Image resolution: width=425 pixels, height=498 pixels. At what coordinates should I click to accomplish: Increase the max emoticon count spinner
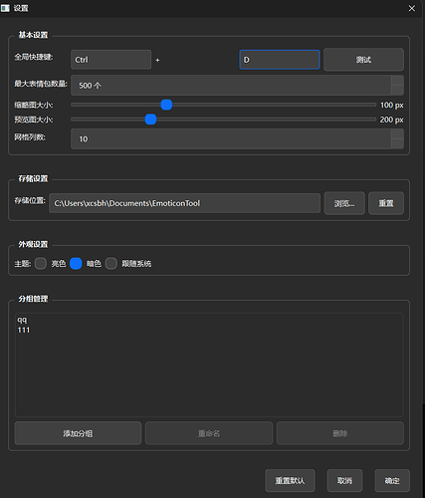[397, 80]
